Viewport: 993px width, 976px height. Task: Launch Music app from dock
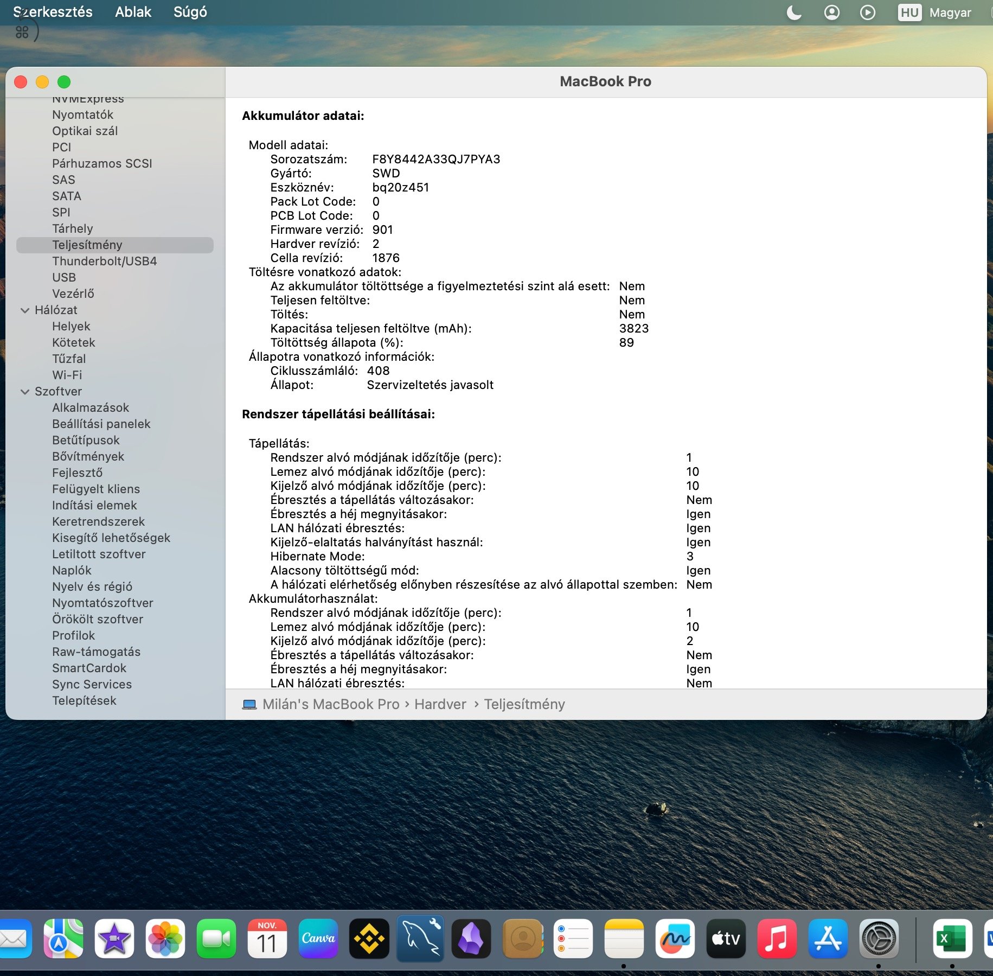(x=777, y=939)
